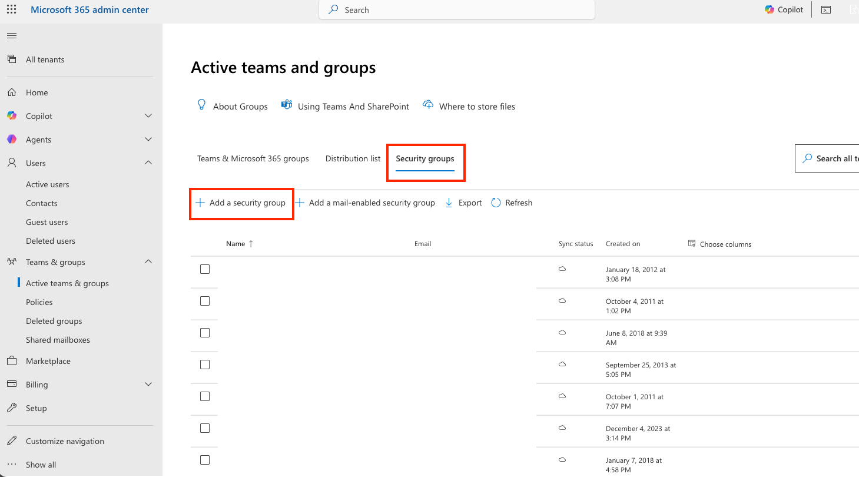The width and height of the screenshot is (859, 477).
Task: Launch the Cloud Shell terminal icon
Action: coord(826,10)
